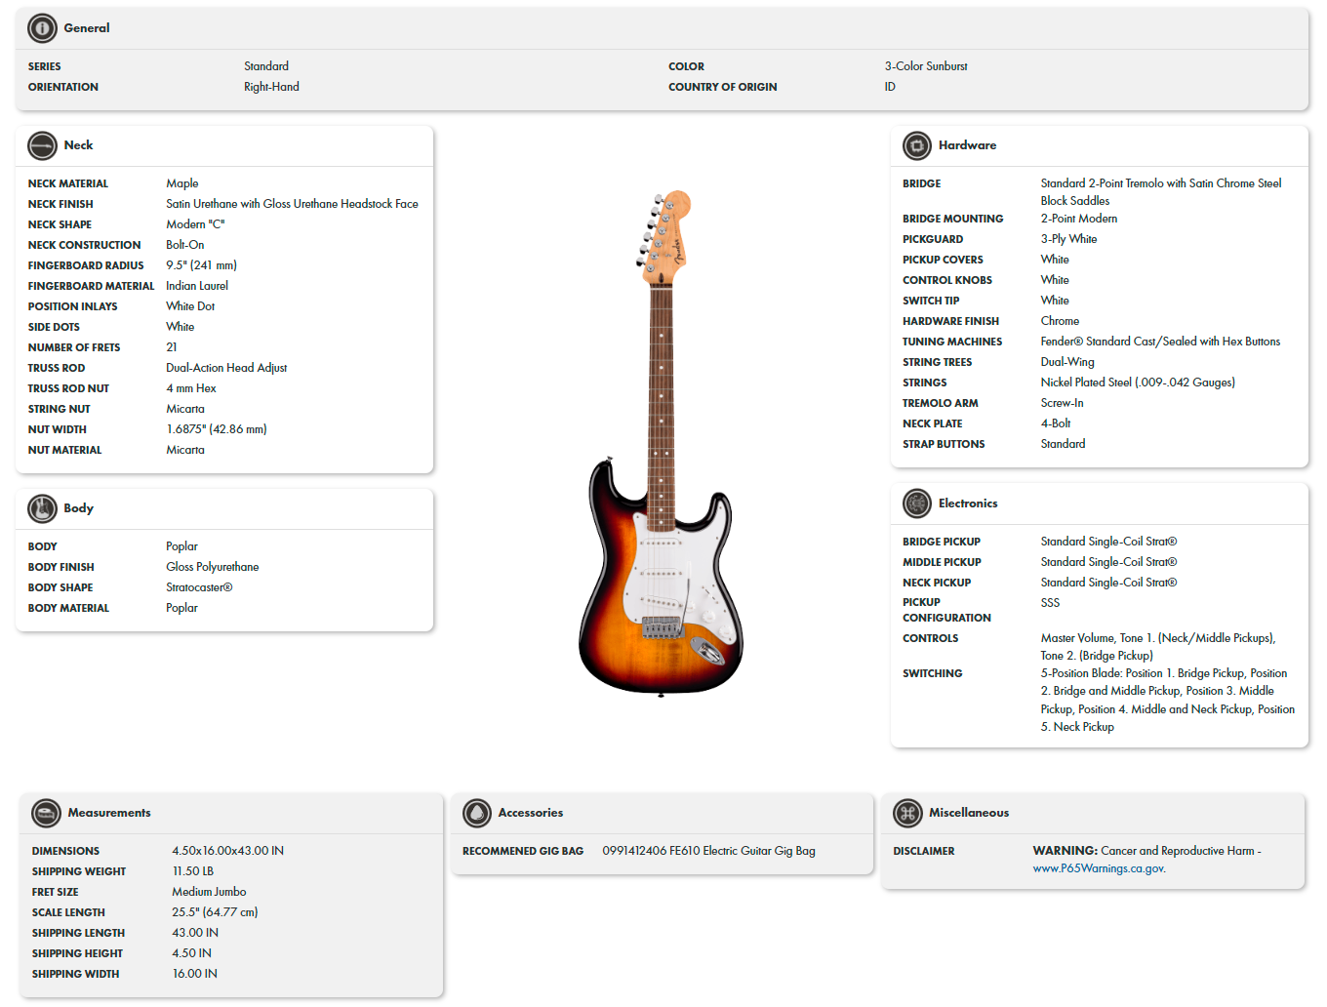The width and height of the screenshot is (1327, 1007).
Task: Select the 3-Color Sunburst color value
Action: pos(925,65)
